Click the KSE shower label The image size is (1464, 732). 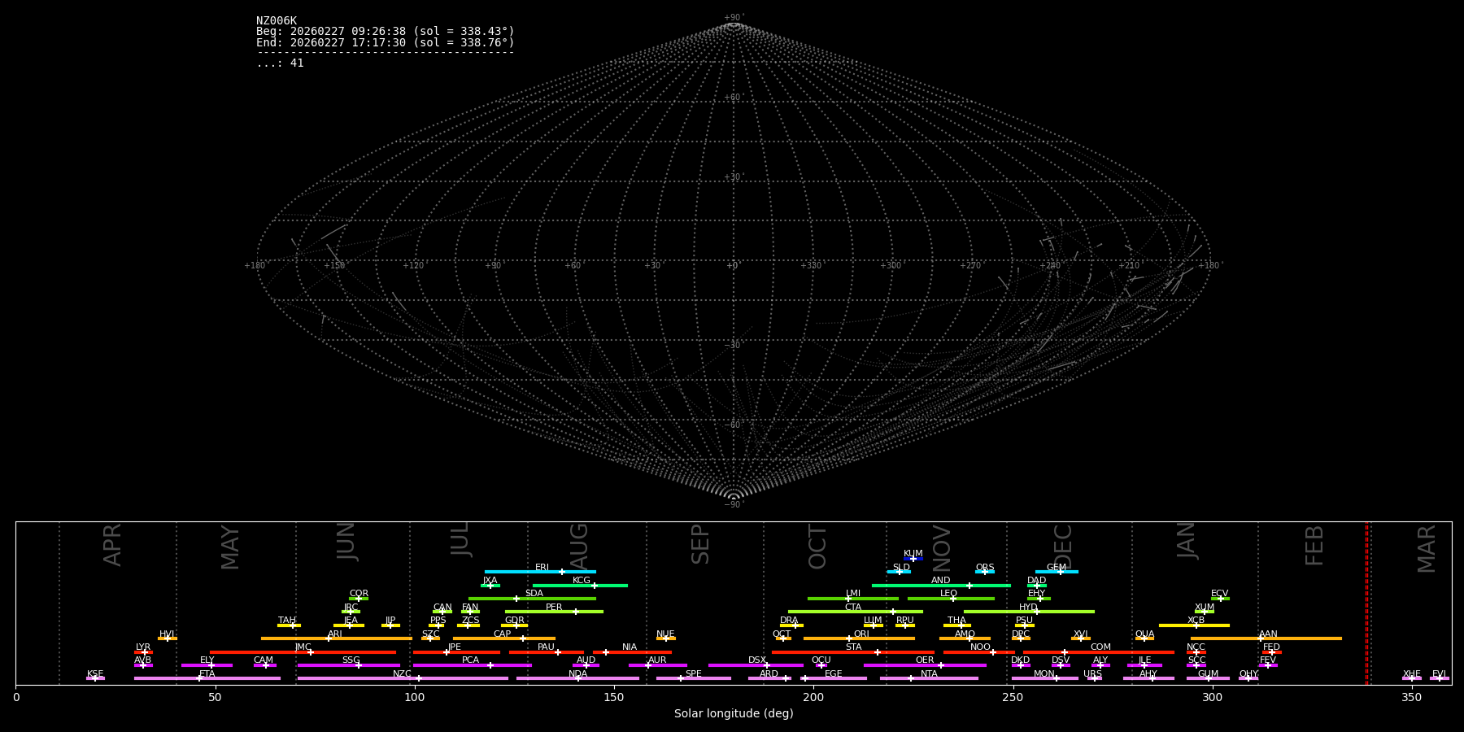pyautogui.click(x=95, y=674)
